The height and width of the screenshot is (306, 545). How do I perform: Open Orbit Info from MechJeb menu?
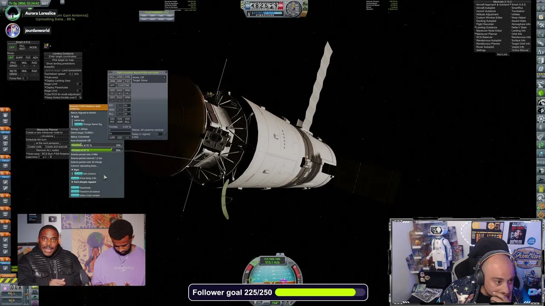[516, 34]
